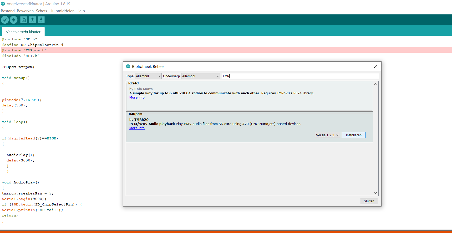
Task: Click the Verify (checkmark) toolbar icon
Action: pyautogui.click(x=5, y=20)
